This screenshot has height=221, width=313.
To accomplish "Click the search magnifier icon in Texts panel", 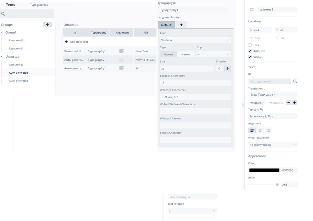I will click(x=3, y=14).
